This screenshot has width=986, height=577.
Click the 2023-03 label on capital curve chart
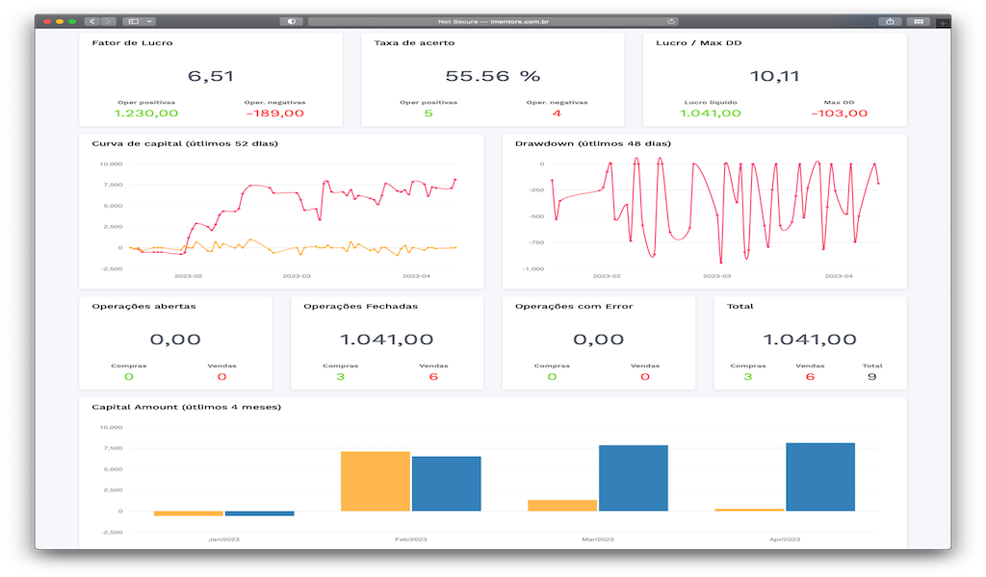[297, 276]
